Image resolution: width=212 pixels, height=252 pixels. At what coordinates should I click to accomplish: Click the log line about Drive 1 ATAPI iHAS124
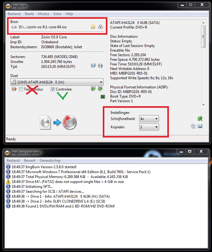(61, 196)
